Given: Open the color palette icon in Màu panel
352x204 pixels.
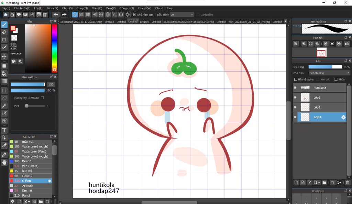Looking at the screenshot, I should (x=14, y=61).
